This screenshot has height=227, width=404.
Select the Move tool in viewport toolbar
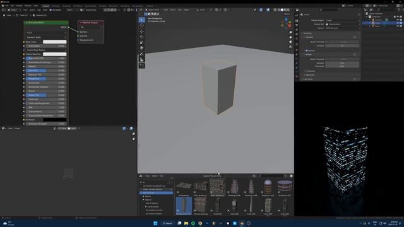pyautogui.click(x=141, y=32)
